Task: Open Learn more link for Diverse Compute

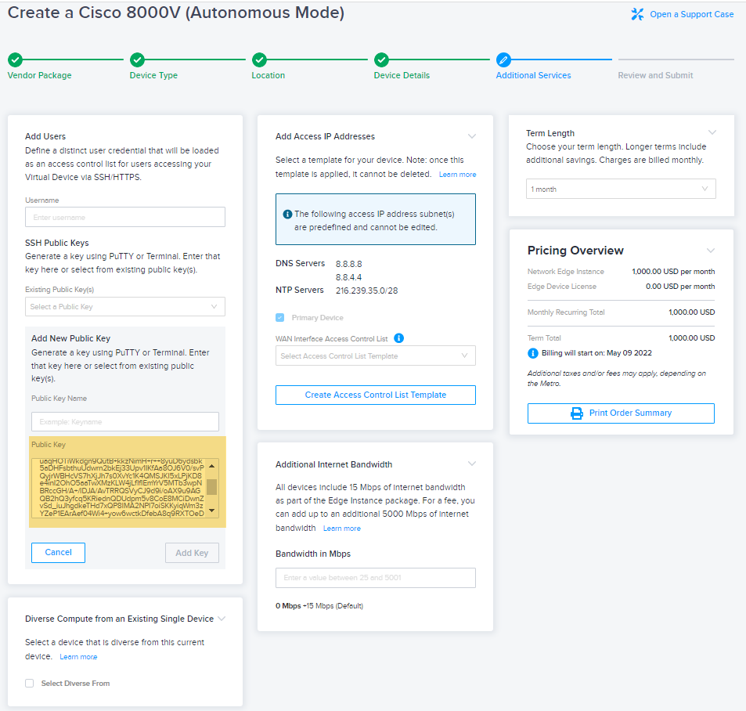Action: tap(78, 657)
